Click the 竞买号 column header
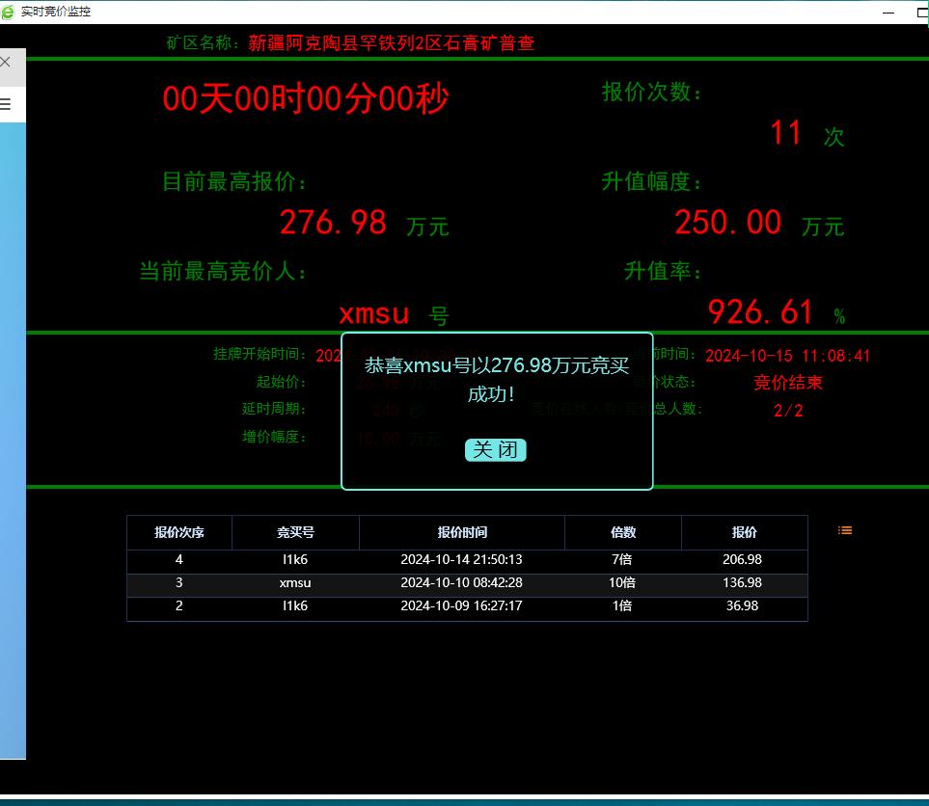The width and height of the screenshot is (929, 806). pyautogui.click(x=295, y=532)
